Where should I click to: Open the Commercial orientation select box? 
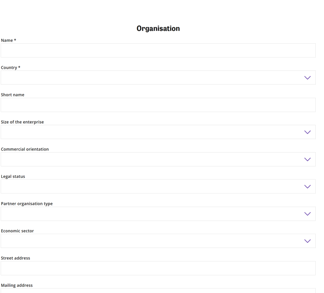152,159
